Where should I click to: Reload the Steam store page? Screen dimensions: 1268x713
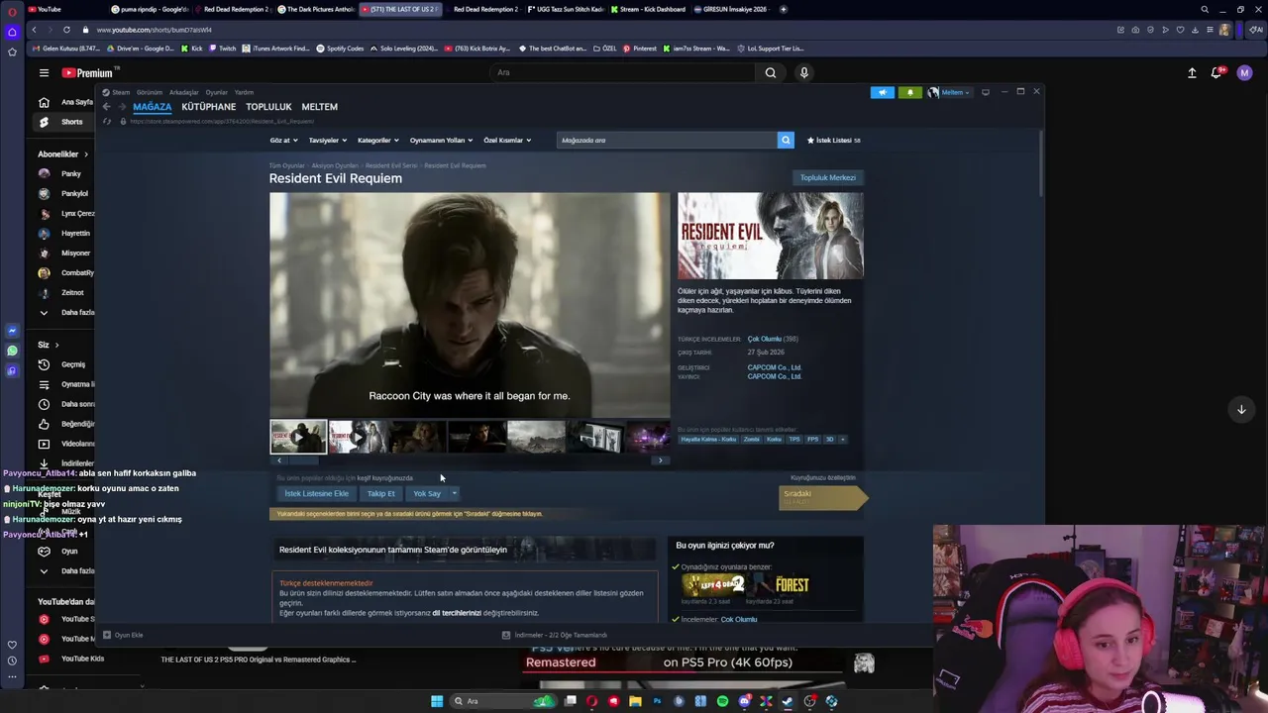[107, 121]
